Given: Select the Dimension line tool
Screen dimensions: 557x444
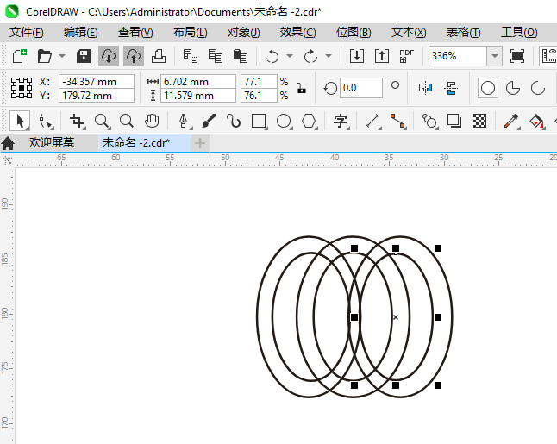Looking at the screenshot, I should coord(373,121).
